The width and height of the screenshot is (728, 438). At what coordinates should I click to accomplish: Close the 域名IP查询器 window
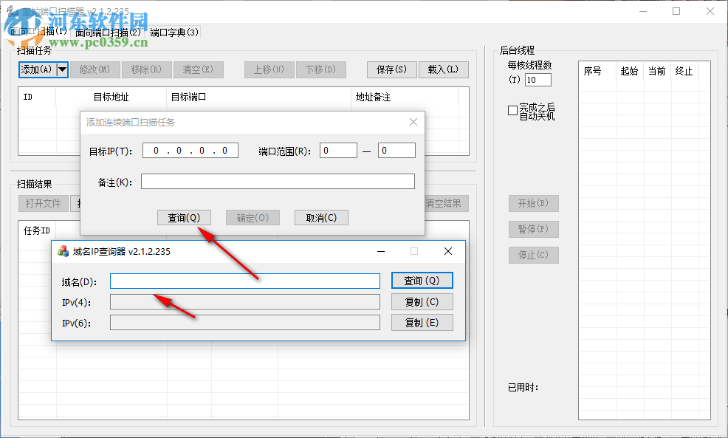[448, 251]
